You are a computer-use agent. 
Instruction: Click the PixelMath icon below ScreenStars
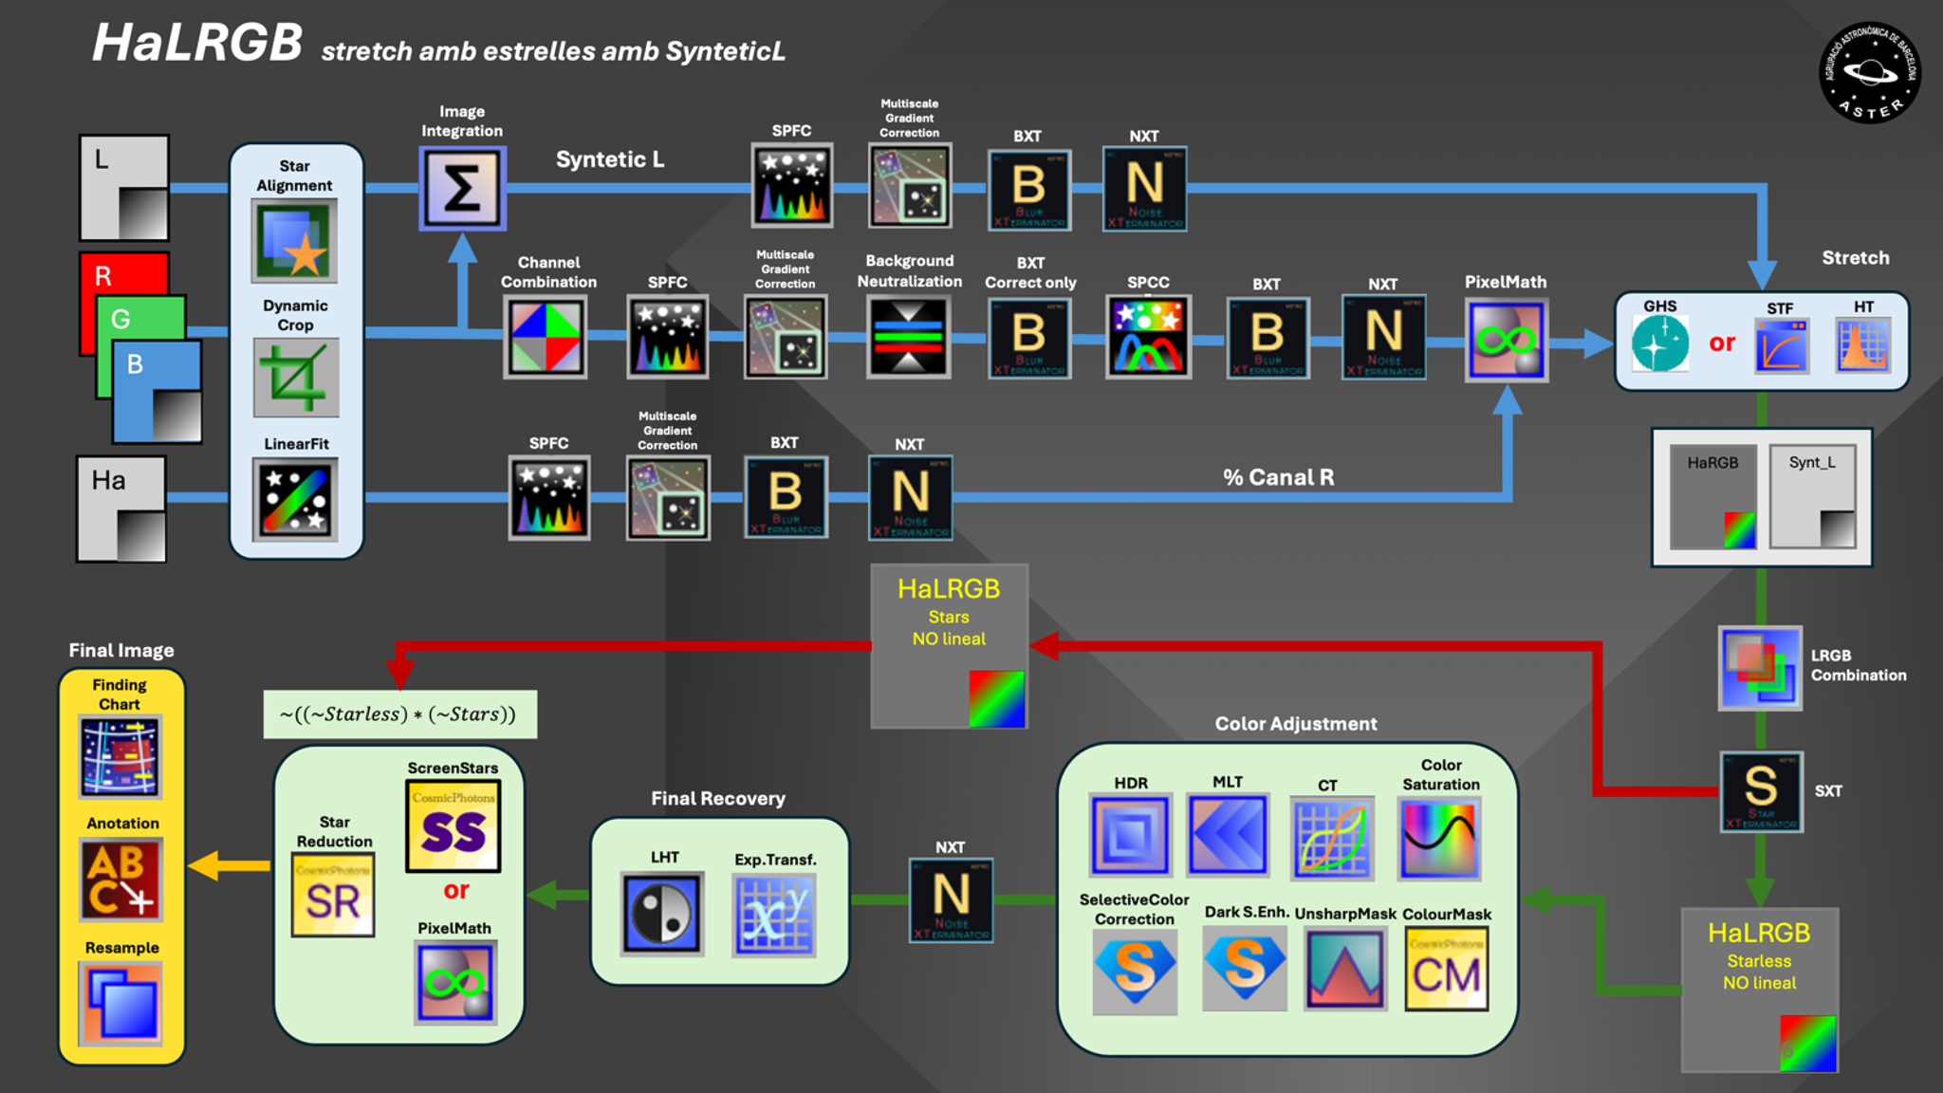[455, 982]
